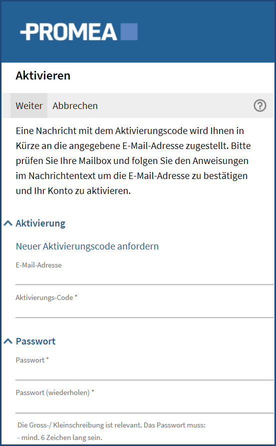Click the password rules hint text

click(x=111, y=431)
